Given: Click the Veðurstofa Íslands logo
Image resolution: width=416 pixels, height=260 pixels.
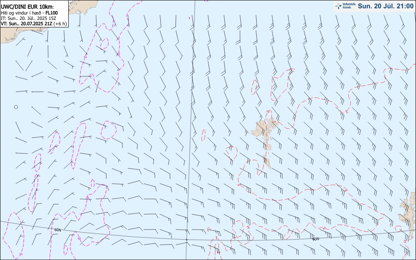Looking at the screenshot, I should (x=345, y=6).
